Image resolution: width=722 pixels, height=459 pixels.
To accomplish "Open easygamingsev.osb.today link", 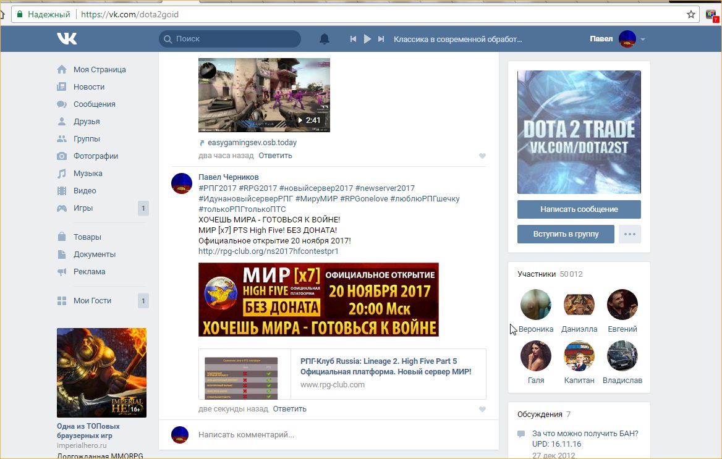I will coord(252,143).
